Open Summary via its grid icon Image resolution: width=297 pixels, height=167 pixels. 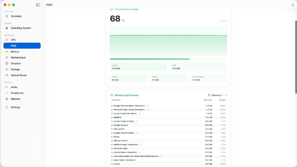7,16
